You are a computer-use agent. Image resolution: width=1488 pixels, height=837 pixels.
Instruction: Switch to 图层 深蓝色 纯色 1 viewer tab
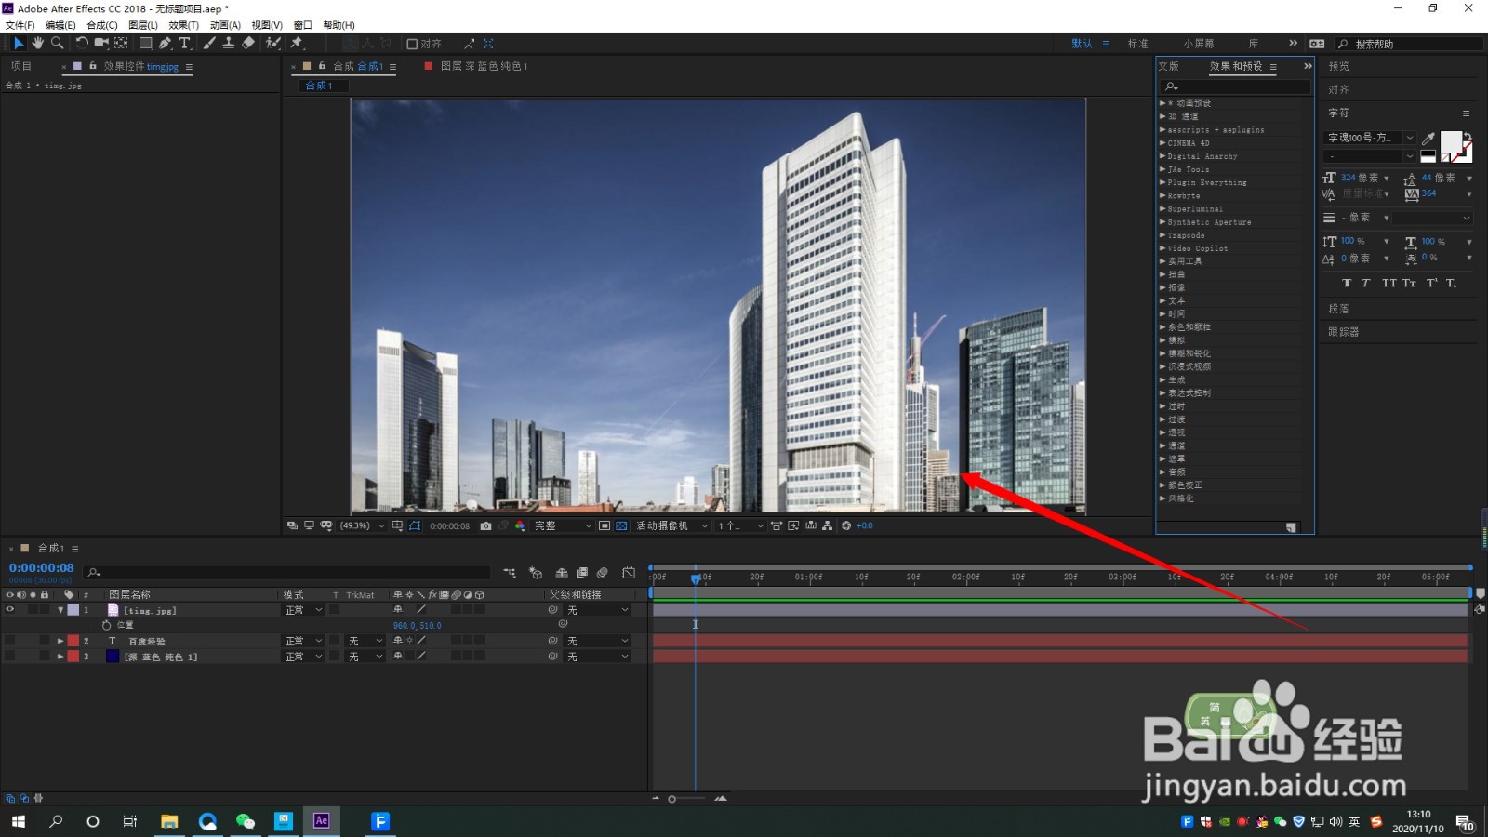pos(484,66)
